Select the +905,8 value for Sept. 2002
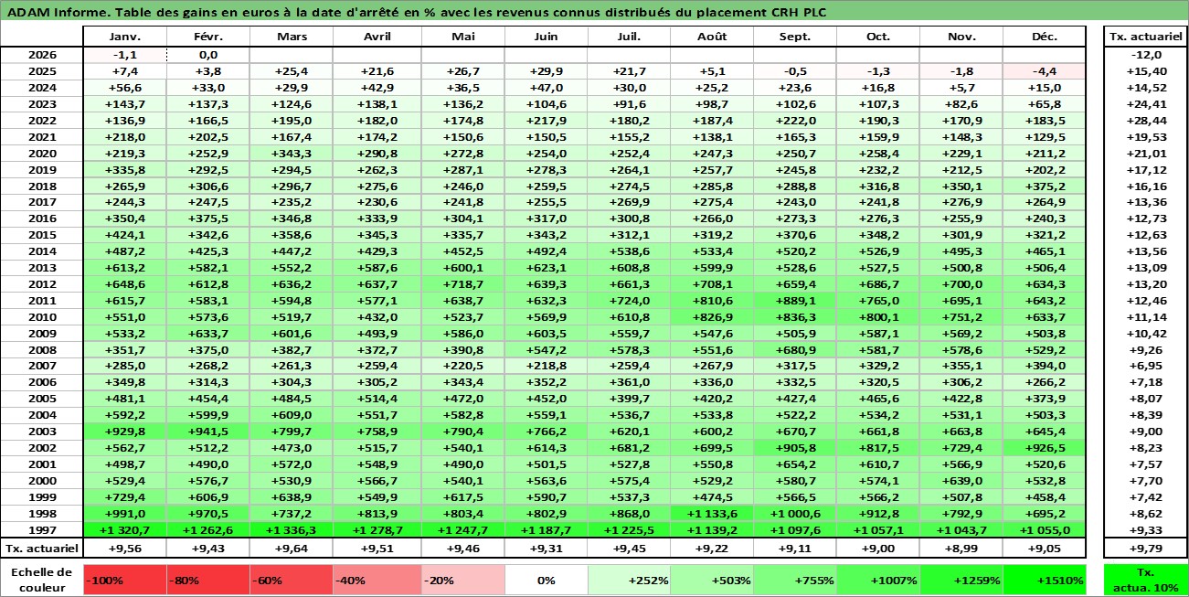The image size is (1189, 597). pos(795,448)
